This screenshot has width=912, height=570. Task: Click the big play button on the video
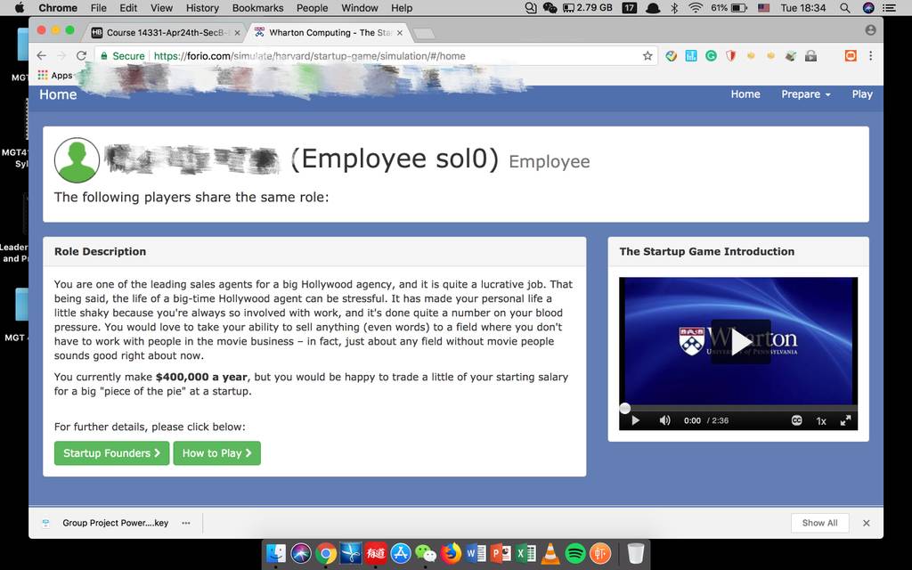(x=740, y=342)
